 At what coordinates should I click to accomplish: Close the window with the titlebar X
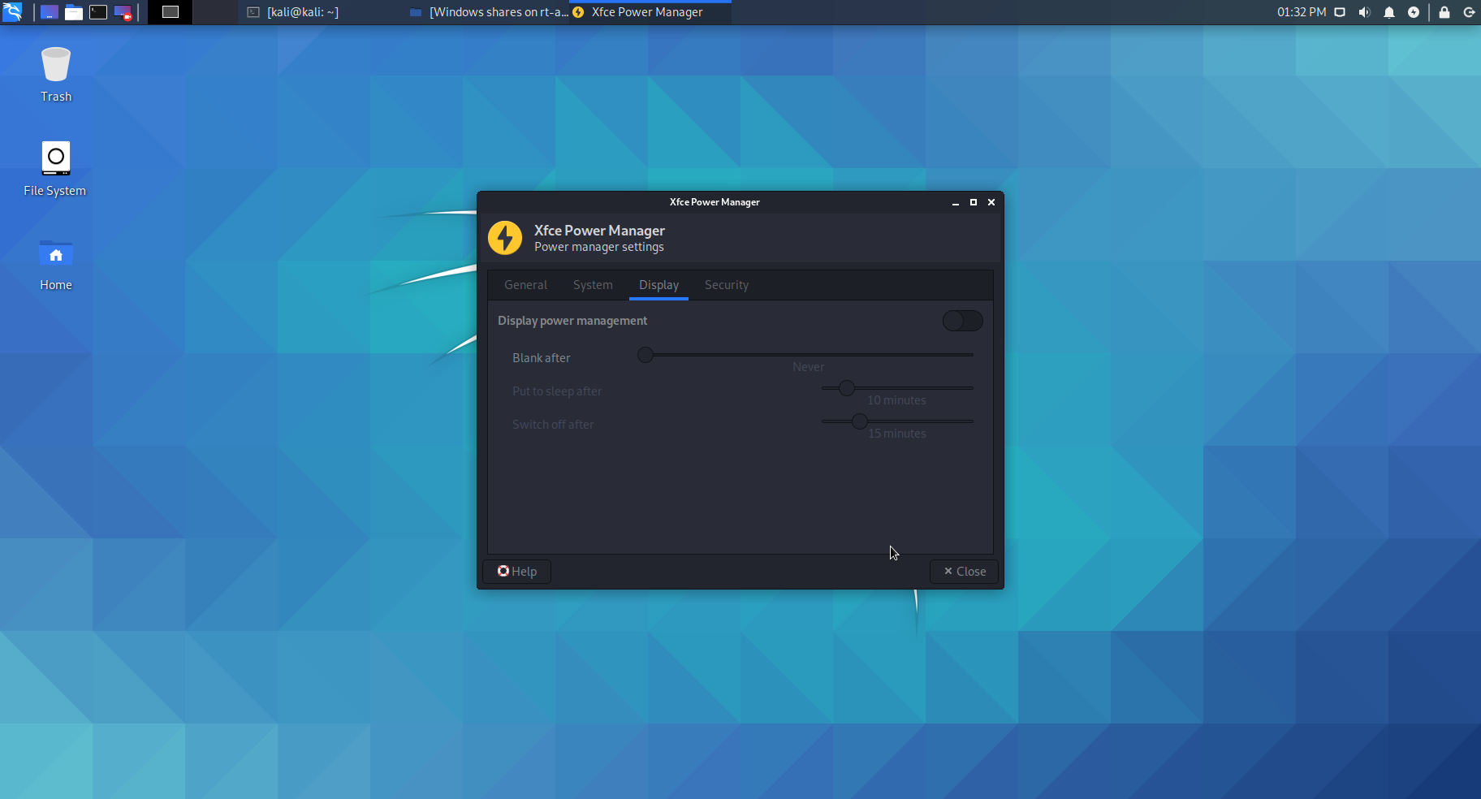991,202
